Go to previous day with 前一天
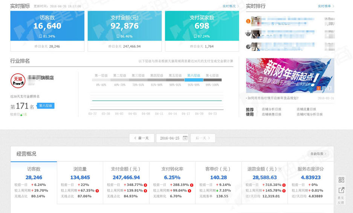 pos(141,138)
